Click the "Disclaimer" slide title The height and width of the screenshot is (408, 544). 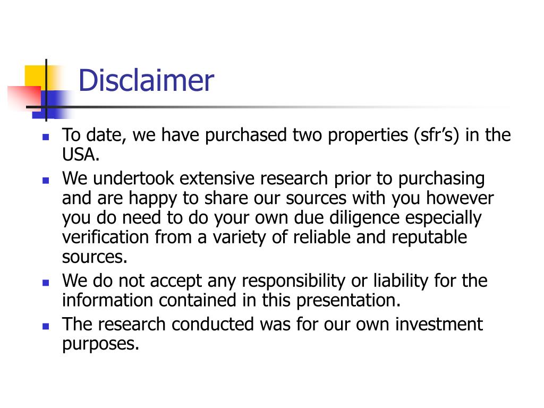click(146, 81)
